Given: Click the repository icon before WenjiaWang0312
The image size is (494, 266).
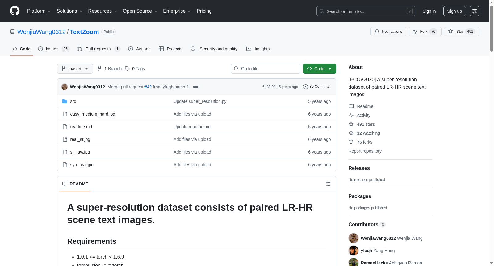Looking at the screenshot, I should pyautogui.click(x=12, y=32).
